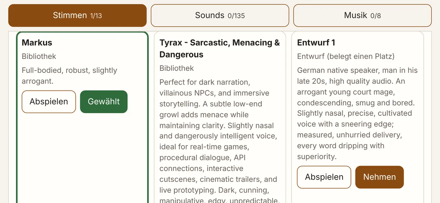
Task: Click the 'Entwurf (belegt einen Platz)' label
Action: point(346,57)
